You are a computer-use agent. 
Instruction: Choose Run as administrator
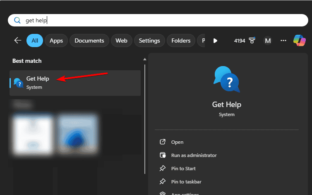coord(194,155)
